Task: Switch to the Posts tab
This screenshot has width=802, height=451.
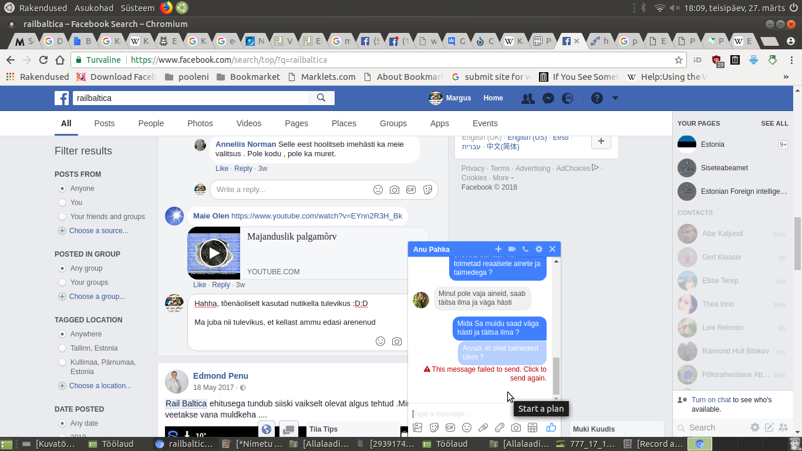Action: (105, 123)
